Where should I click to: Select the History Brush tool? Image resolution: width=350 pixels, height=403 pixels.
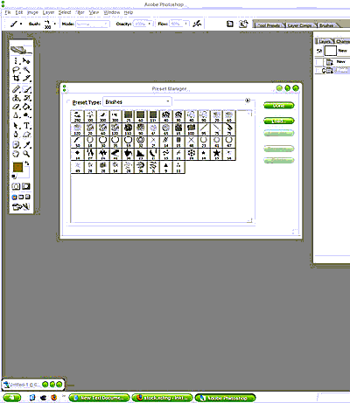click(26, 98)
